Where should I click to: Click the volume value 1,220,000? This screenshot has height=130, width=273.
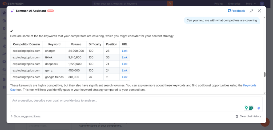tap(75, 64)
